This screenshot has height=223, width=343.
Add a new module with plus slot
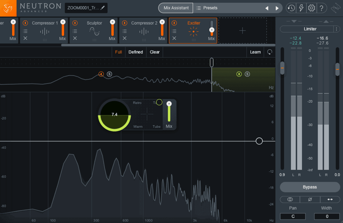(243, 30)
